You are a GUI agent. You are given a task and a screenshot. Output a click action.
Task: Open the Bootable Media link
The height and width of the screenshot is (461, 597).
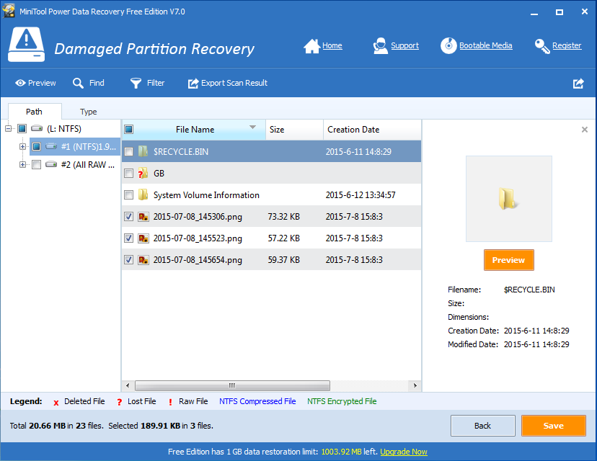[x=486, y=45]
